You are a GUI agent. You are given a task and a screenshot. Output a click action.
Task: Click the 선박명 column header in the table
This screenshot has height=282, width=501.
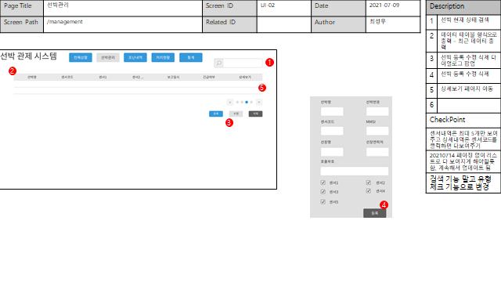pyautogui.click(x=31, y=77)
